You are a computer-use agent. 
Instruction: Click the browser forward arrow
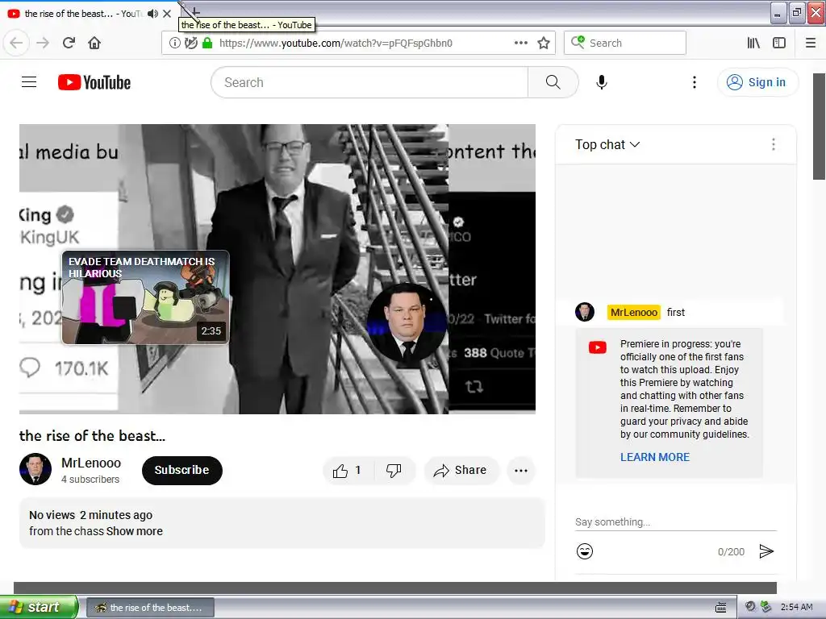click(43, 43)
